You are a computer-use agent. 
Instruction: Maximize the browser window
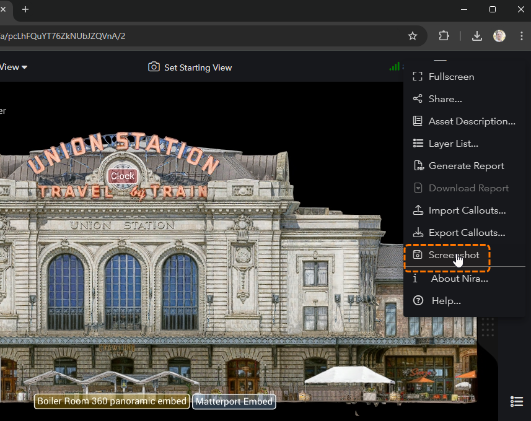tap(493, 9)
